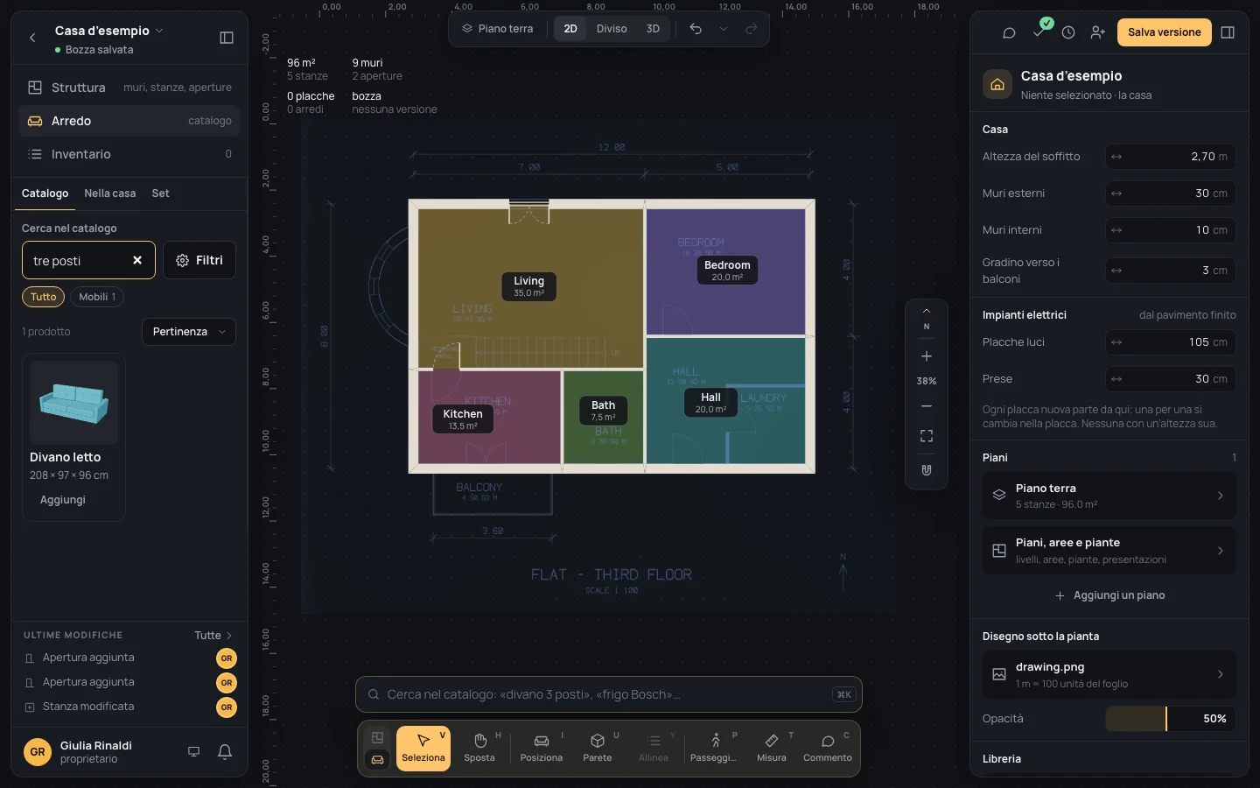The width and height of the screenshot is (1260, 788).
Task: Open version history clock icon
Action: [x=1068, y=32]
